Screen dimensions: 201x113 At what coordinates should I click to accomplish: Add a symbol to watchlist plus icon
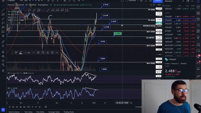click(183, 1)
